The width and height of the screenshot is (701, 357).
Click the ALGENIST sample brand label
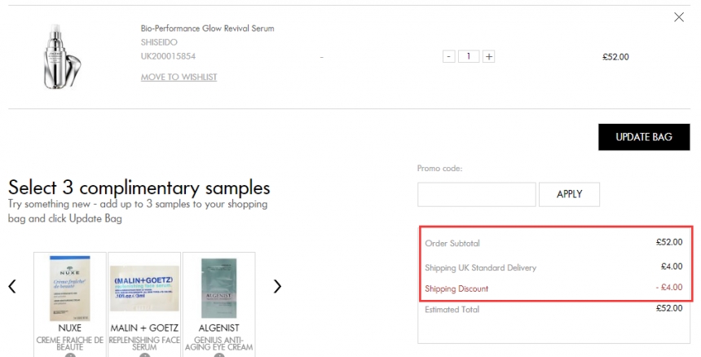click(x=219, y=328)
